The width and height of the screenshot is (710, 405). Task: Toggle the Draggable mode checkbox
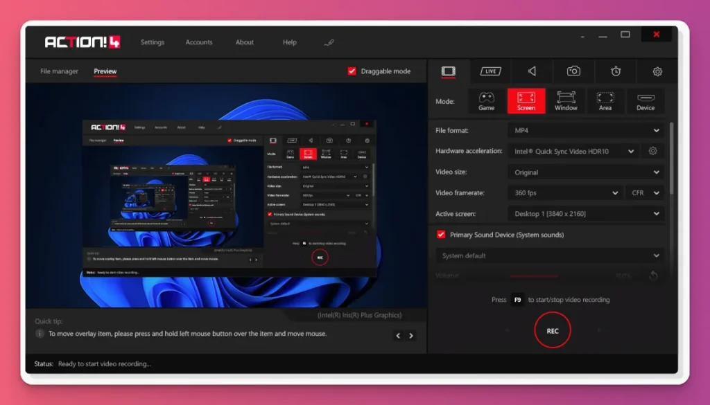pos(352,71)
